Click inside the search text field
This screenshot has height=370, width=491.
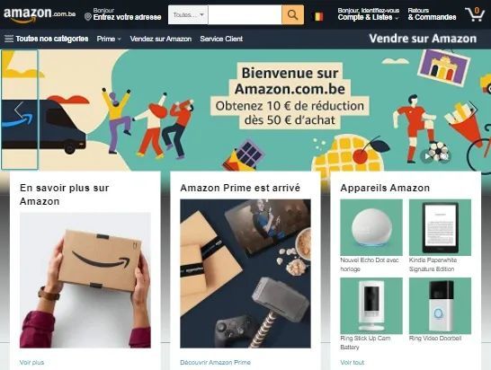click(x=245, y=14)
